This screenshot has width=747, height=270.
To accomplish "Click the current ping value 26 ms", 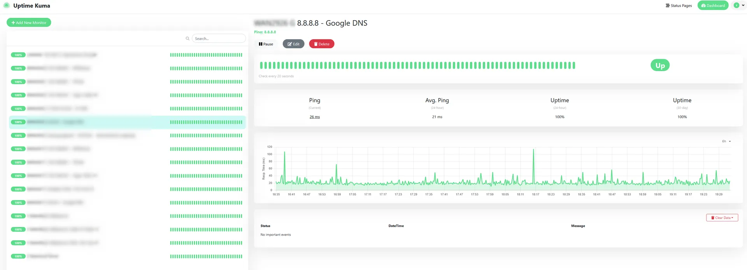I will coord(315,117).
